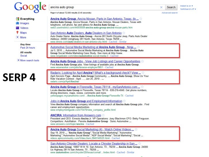This screenshot has height=157, width=209.
Task: Click the radaris.com/p/April/Ancira URL
Action: pyautogui.click(x=65, y=81)
